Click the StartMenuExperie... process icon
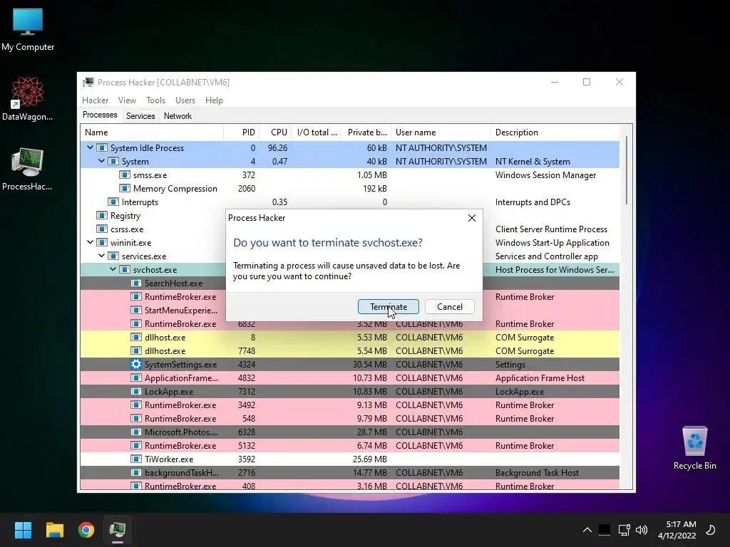Screen dimensions: 730x547 coord(136,311)
